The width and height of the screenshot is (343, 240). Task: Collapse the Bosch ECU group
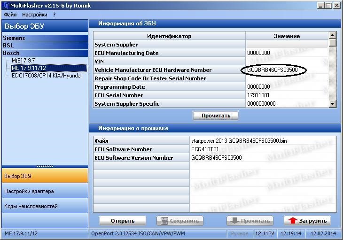coord(45,53)
